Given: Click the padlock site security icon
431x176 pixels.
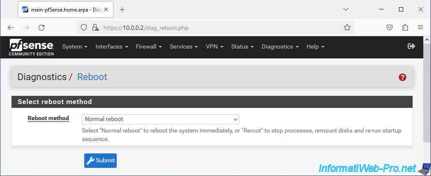Looking at the screenshot, I should (x=95, y=27).
